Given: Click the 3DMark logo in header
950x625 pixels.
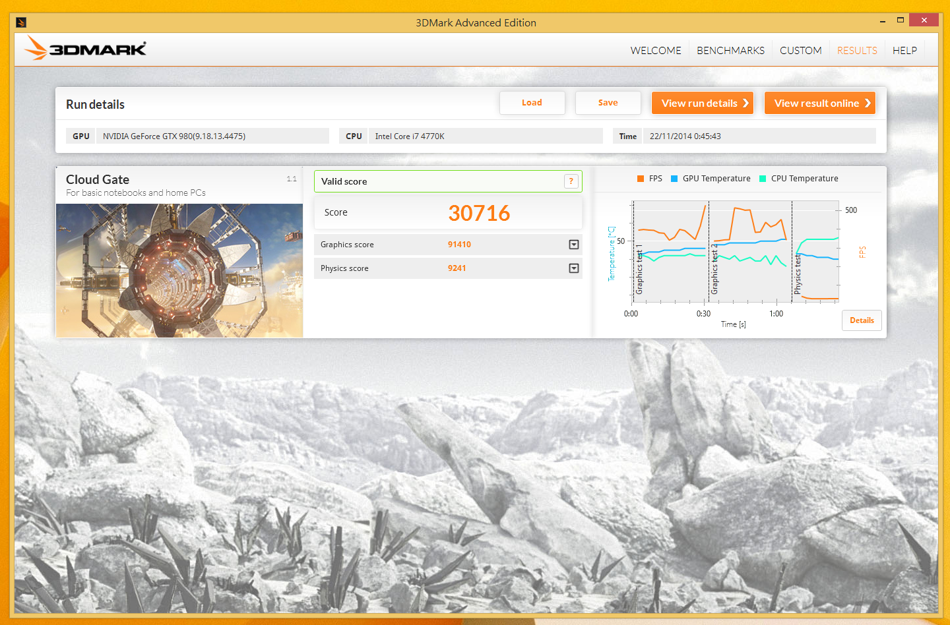Looking at the screenshot, I should 85,48.
